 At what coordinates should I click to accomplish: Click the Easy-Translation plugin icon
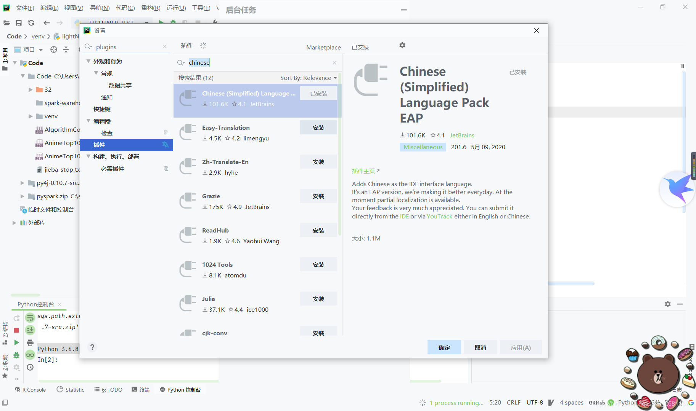pyautogui.click(x=188, y=132)
